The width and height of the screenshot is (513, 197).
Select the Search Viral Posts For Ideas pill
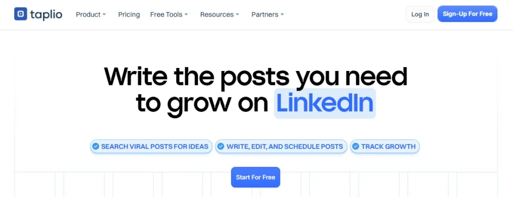coord(151,146)
